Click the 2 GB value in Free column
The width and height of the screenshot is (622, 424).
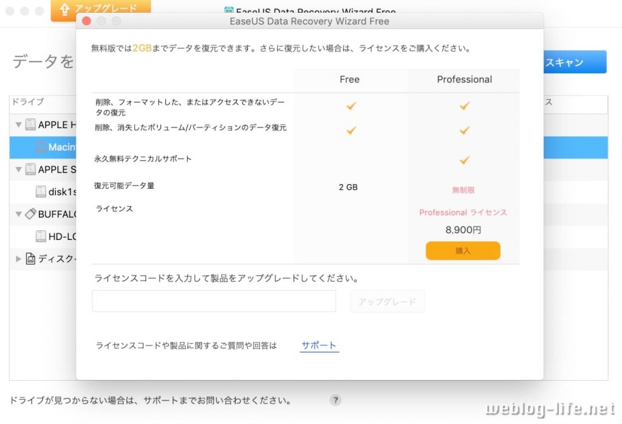pos(348,187)
